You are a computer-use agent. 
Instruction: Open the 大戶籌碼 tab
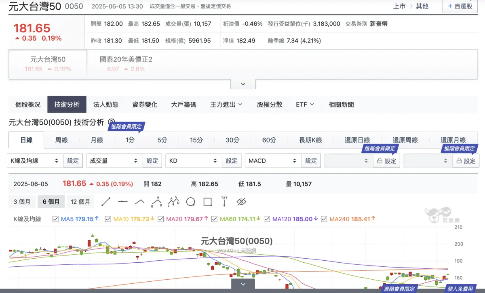click(184, 105)
